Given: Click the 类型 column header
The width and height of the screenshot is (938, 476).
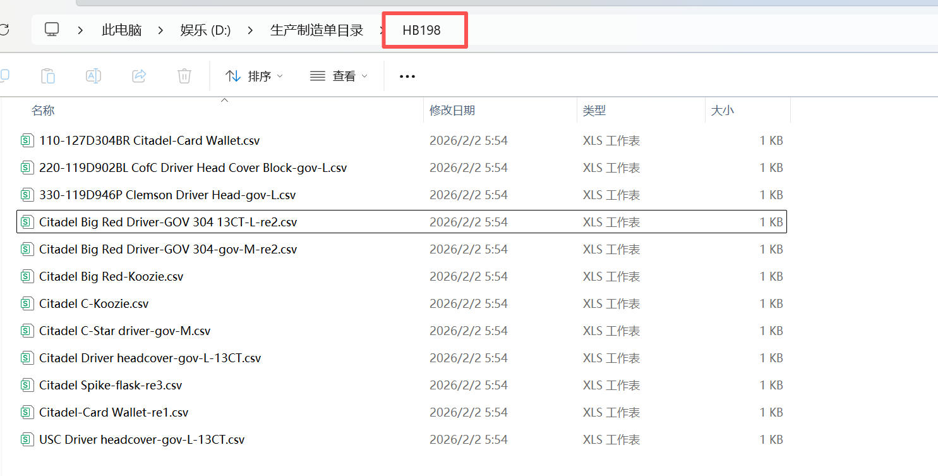Looking at the screenshot, I should pos(594,111).
